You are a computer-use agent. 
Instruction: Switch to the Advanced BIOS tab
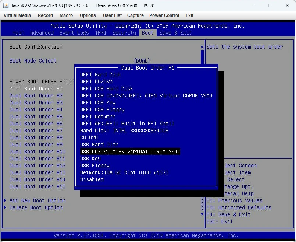[x=42, y=33]
